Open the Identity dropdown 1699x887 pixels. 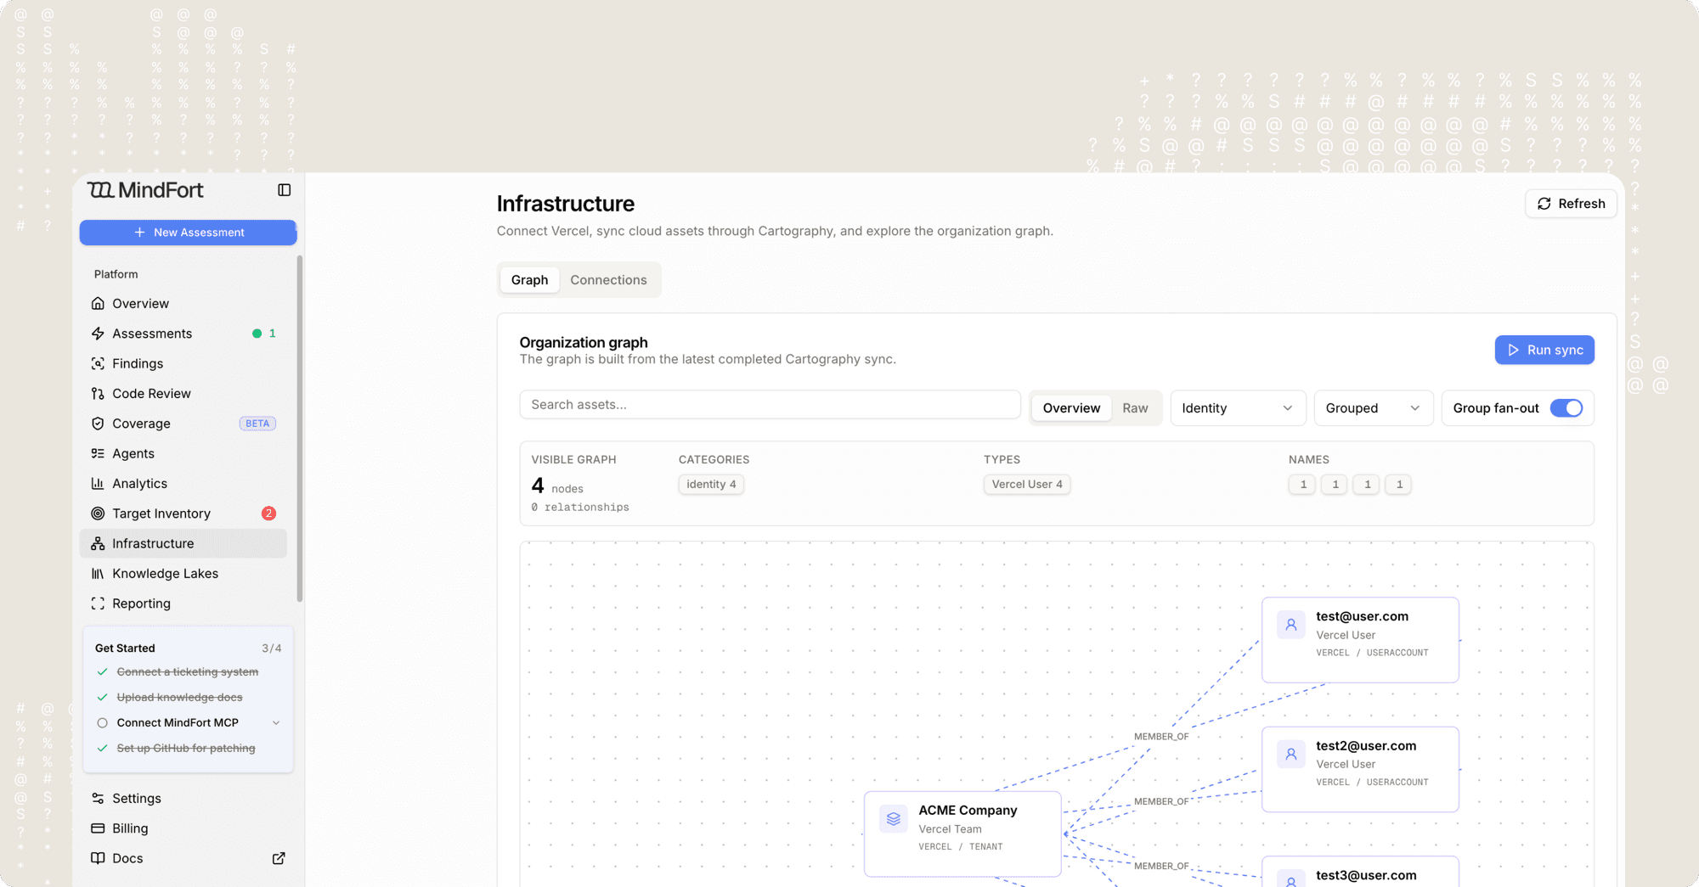point(1238,408)
